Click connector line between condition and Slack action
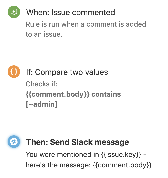 (x=14, y=107)
